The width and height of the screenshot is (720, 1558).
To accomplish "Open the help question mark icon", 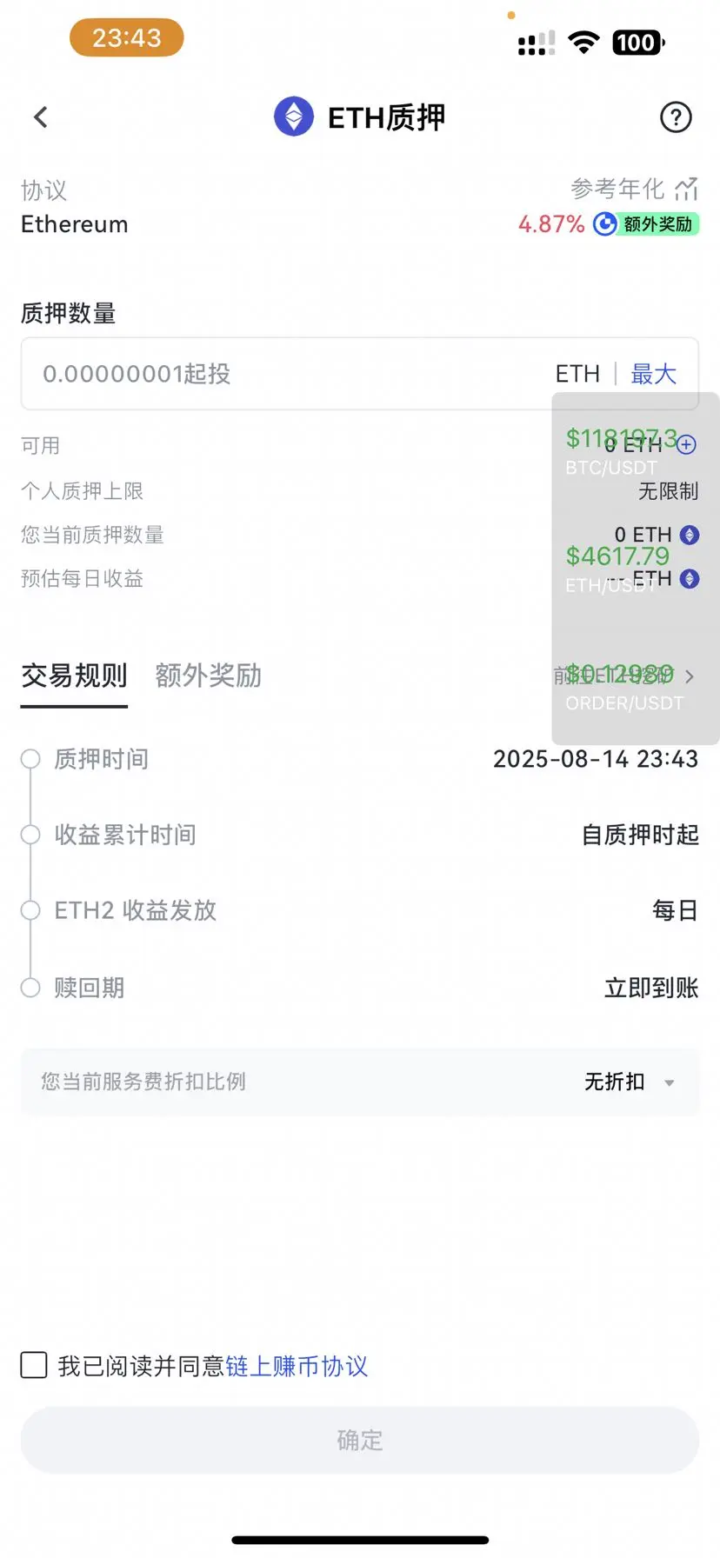I will (676, 117).
